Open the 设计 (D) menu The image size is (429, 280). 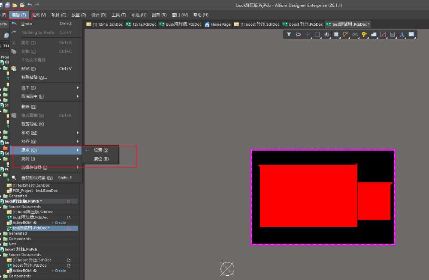pos(99,15)
